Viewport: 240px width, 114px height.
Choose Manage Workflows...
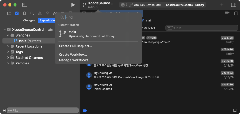coord(75,60)
